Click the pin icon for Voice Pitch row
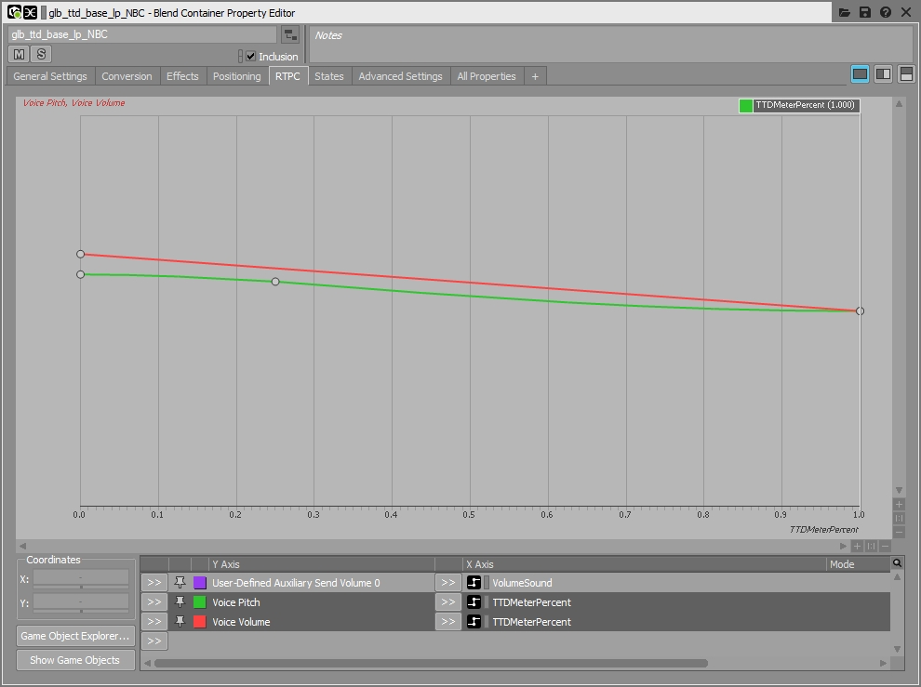 (x=180, y=601)
